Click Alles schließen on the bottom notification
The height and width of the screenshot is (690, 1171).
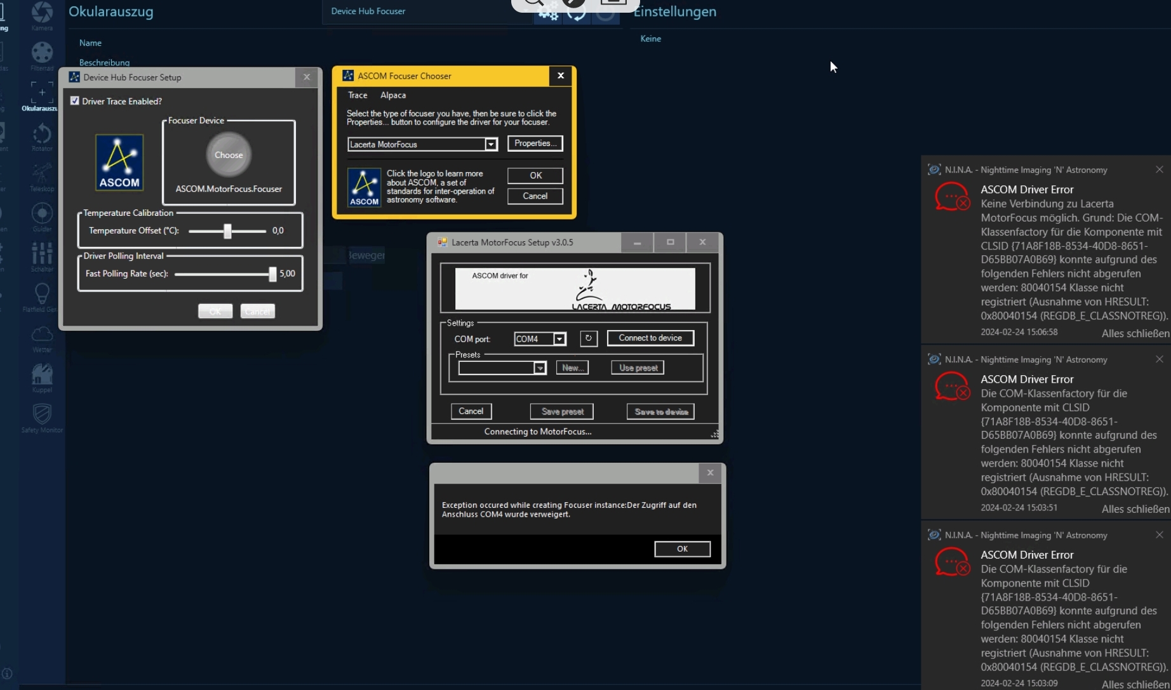point(1135,684)
